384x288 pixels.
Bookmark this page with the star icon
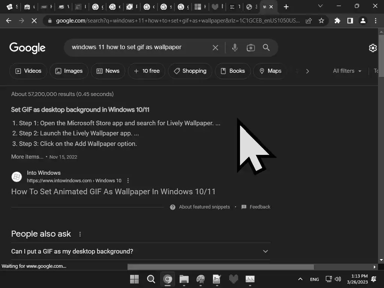tap(321, 21)
